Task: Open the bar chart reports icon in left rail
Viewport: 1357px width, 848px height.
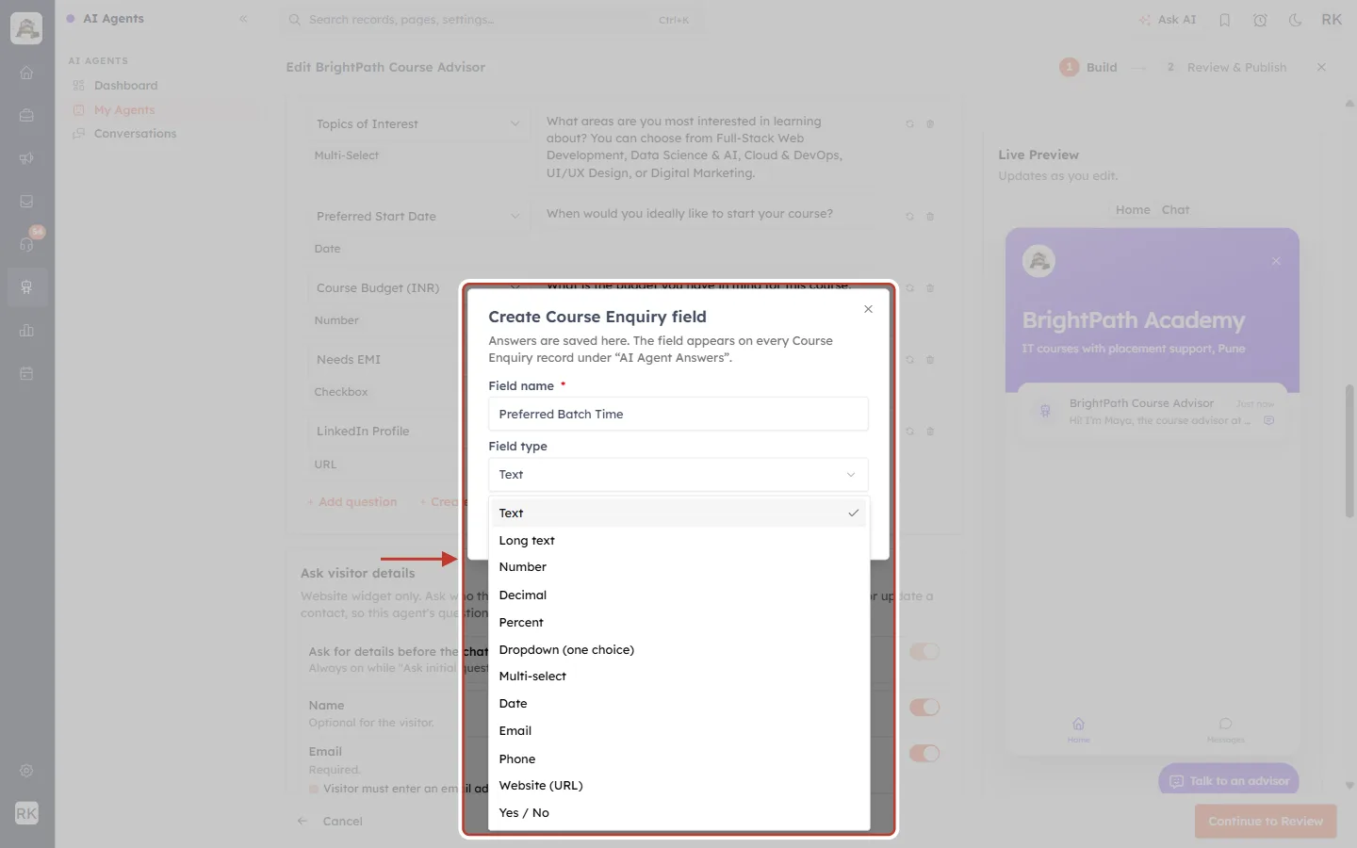Action: pos(26,331)
